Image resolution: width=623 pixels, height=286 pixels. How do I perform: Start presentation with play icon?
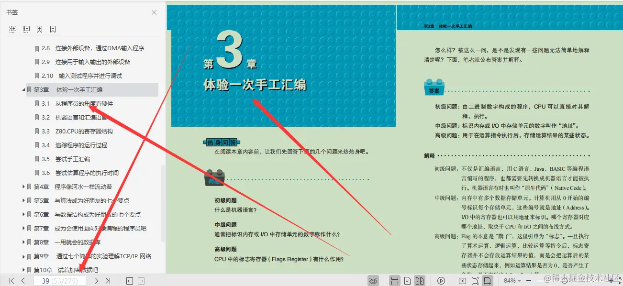[441, 280]
